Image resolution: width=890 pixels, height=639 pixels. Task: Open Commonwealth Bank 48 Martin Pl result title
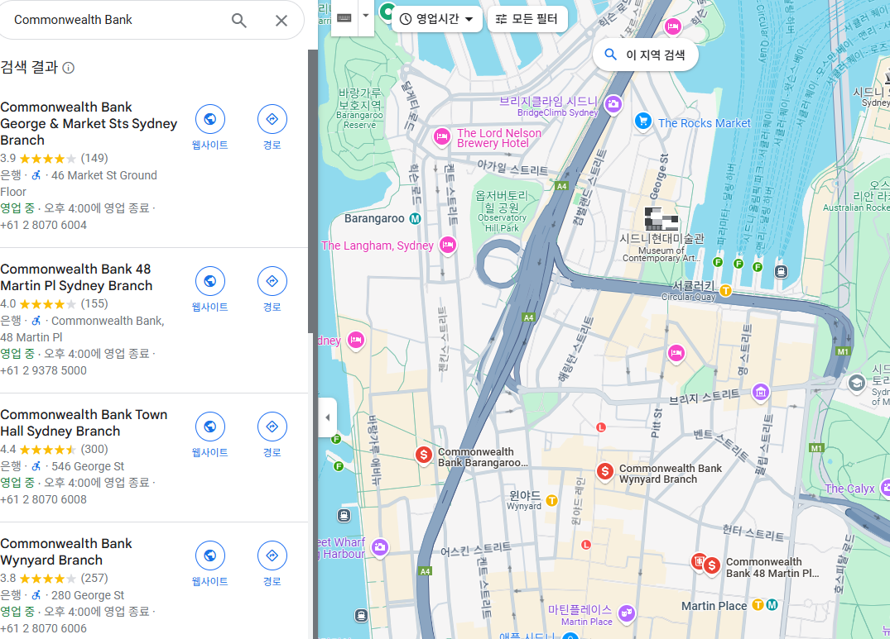click(77, 277)
